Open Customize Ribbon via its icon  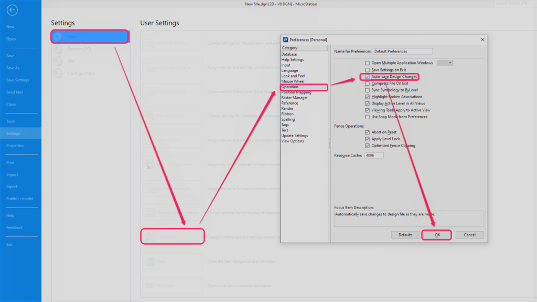[149, 91]
